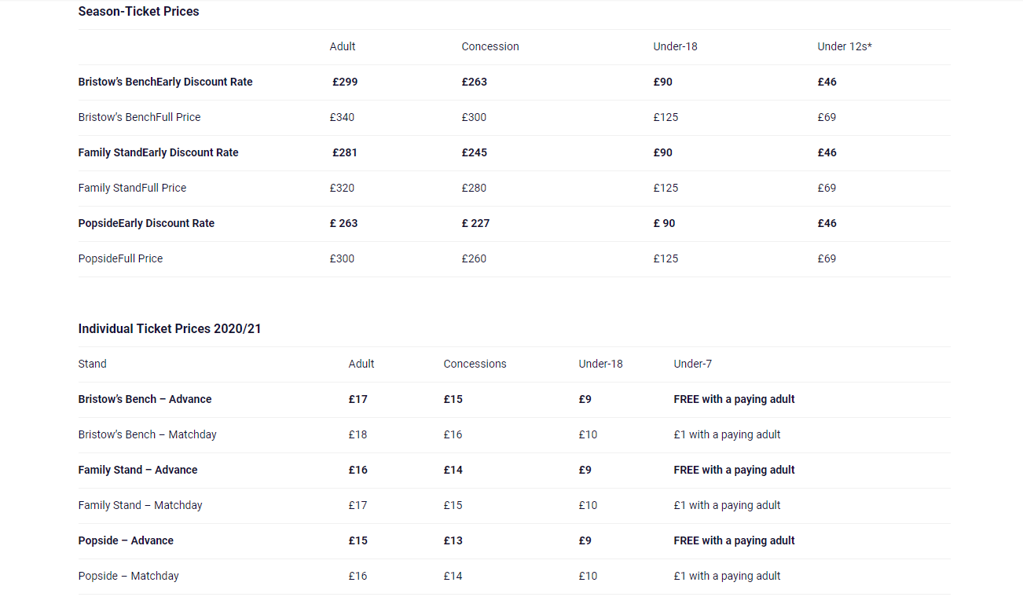The height and width of the screenshot is (597, 1023).
Task: Click the £13 Popside Advance concessions price
Action: click(453, 541)
